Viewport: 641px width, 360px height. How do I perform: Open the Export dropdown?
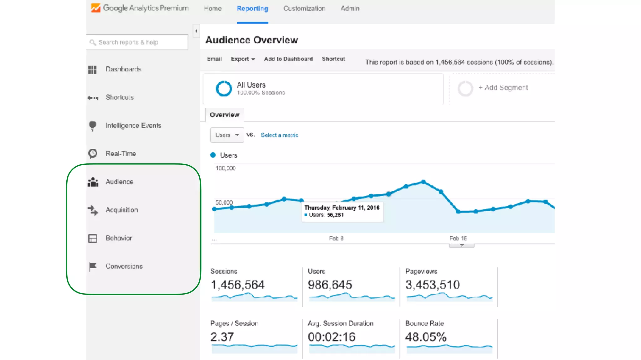243,59
